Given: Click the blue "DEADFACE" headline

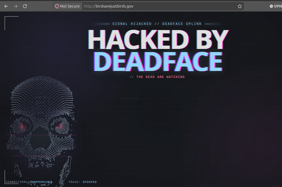Looking at the screenshot, I should pos(158,62).
